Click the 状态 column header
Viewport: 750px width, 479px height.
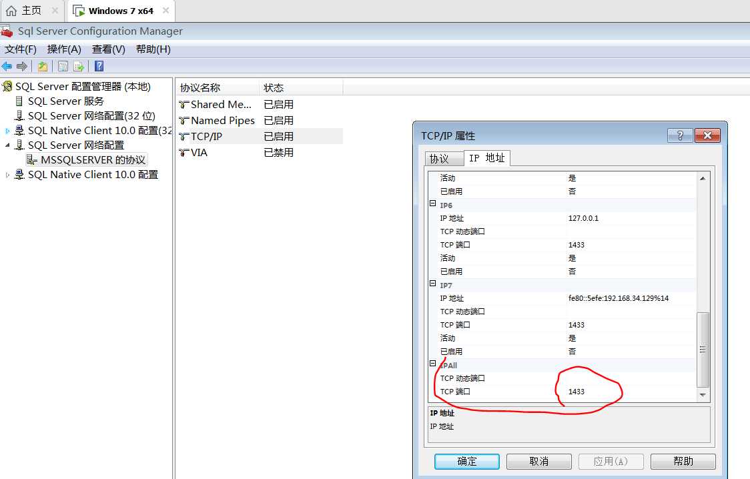click(x=302, y=88)
